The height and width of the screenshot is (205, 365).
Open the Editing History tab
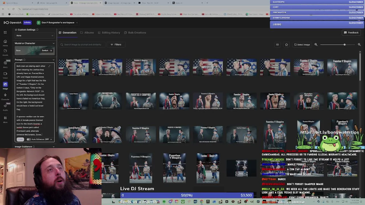109,32
